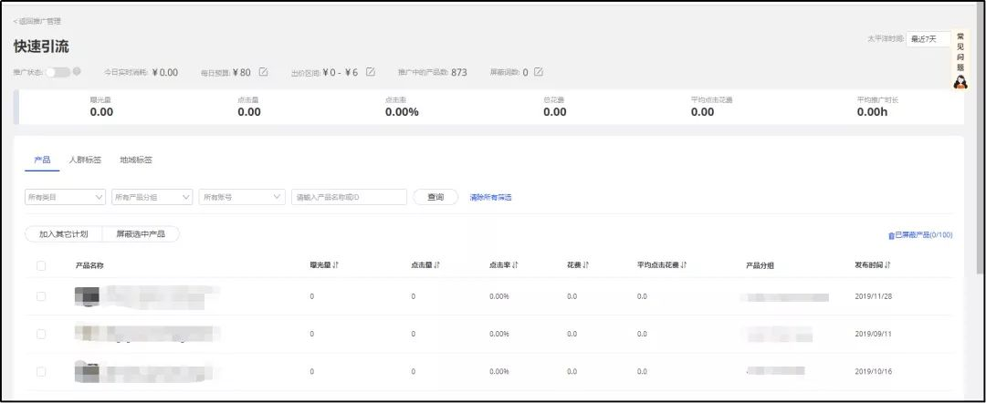
Task: Open product thumbnail in 2019/09/11 row
Action: click(x=87, y=334)
